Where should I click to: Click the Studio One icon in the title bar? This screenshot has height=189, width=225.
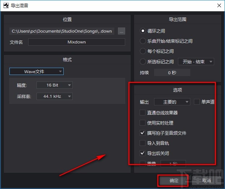(x=6, y=5)
